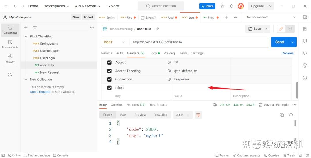
Task: Open collections view more options dots
Action: coord(92,28)
